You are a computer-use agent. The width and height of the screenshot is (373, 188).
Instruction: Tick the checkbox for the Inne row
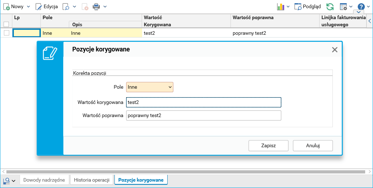pyautogui.click(x=6, y=33)
